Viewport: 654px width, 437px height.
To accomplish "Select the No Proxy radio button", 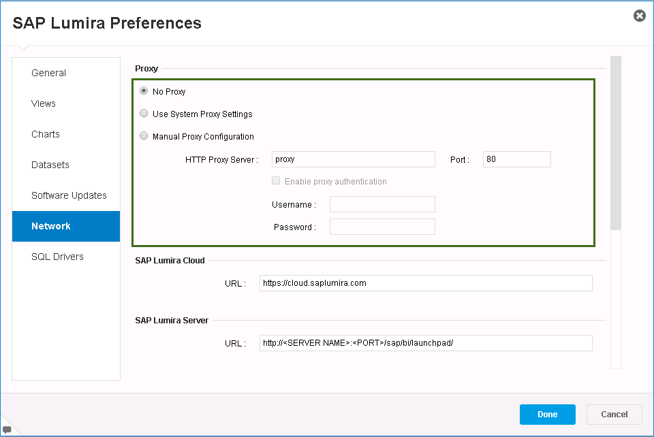I will pos(144,91).
